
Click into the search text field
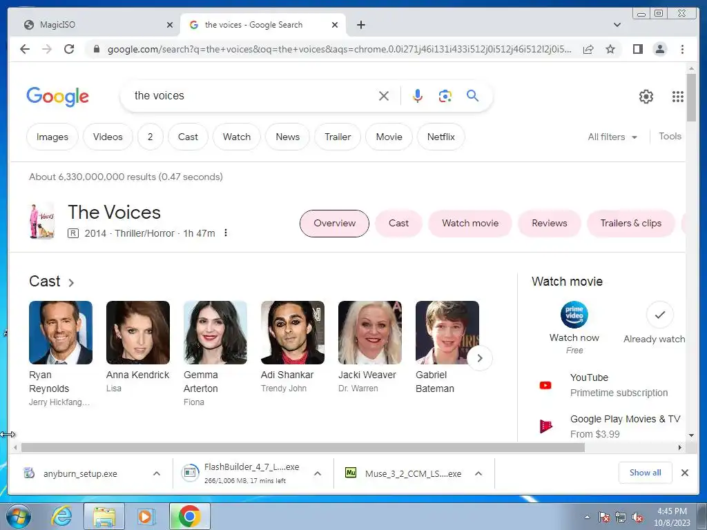(253, 96)
